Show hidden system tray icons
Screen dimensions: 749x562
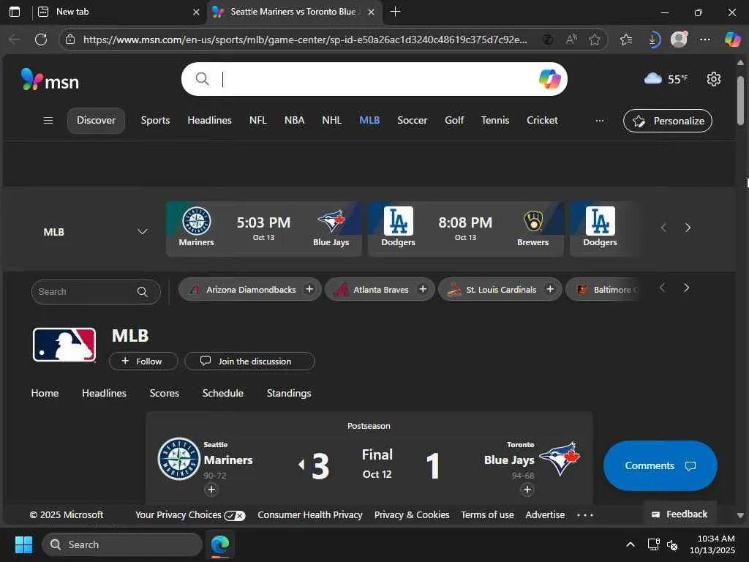(630, 544)
